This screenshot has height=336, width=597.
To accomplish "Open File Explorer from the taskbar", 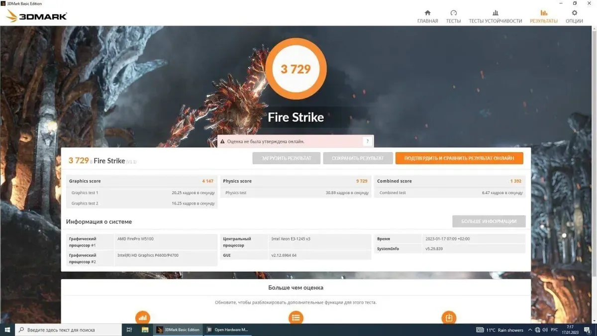I will pyautogui.click(x=145, y=330).
